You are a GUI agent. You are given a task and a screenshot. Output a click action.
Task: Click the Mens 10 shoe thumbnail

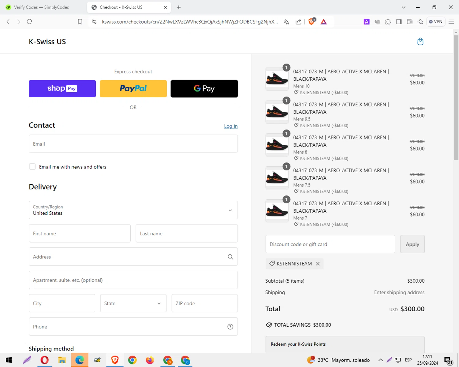coord(277,79)
